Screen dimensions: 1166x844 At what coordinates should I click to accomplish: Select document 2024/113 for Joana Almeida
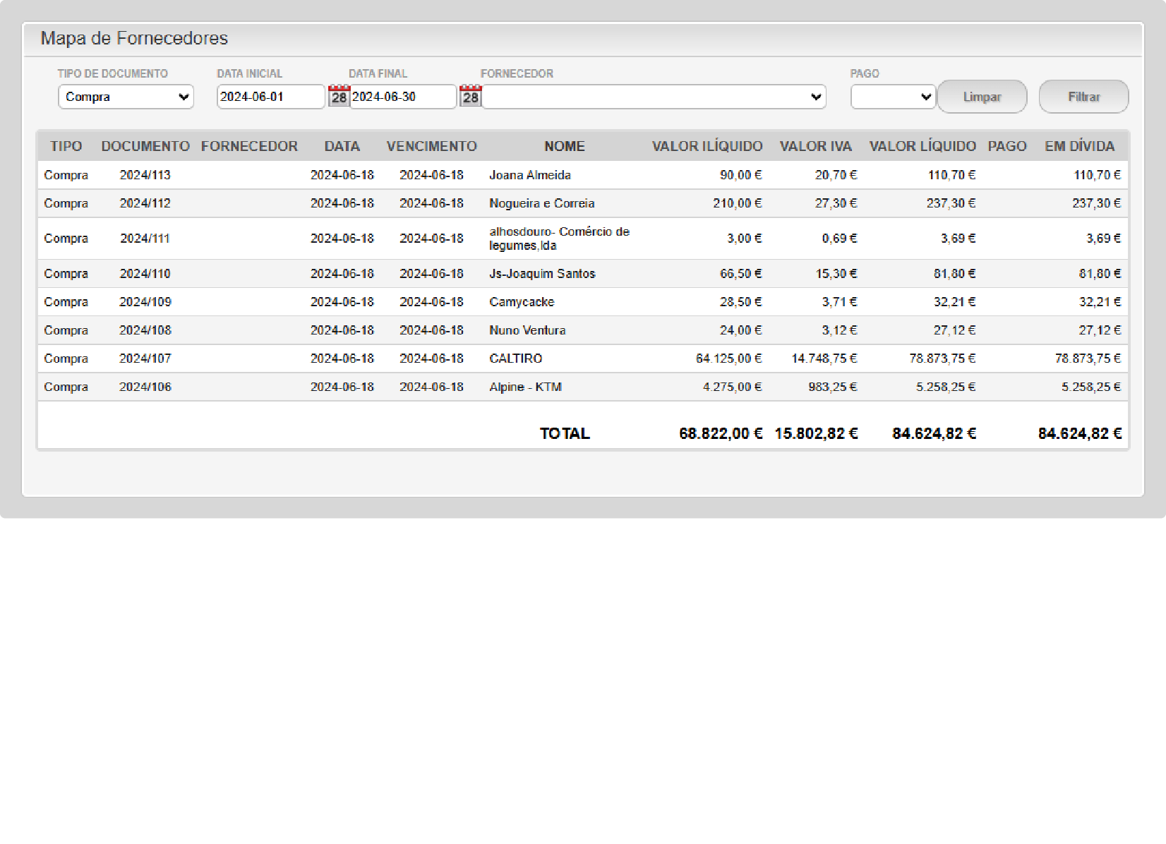coord(145,175)
